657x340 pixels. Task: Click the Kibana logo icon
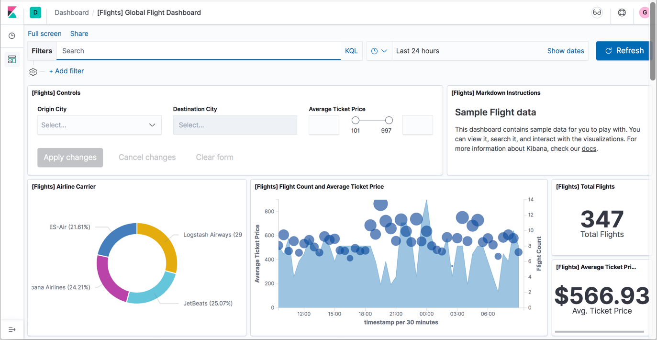click(x=12, y=12)
